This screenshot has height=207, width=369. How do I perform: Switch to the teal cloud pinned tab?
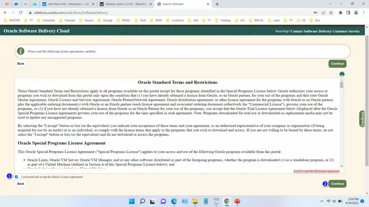tap(35, 4)
